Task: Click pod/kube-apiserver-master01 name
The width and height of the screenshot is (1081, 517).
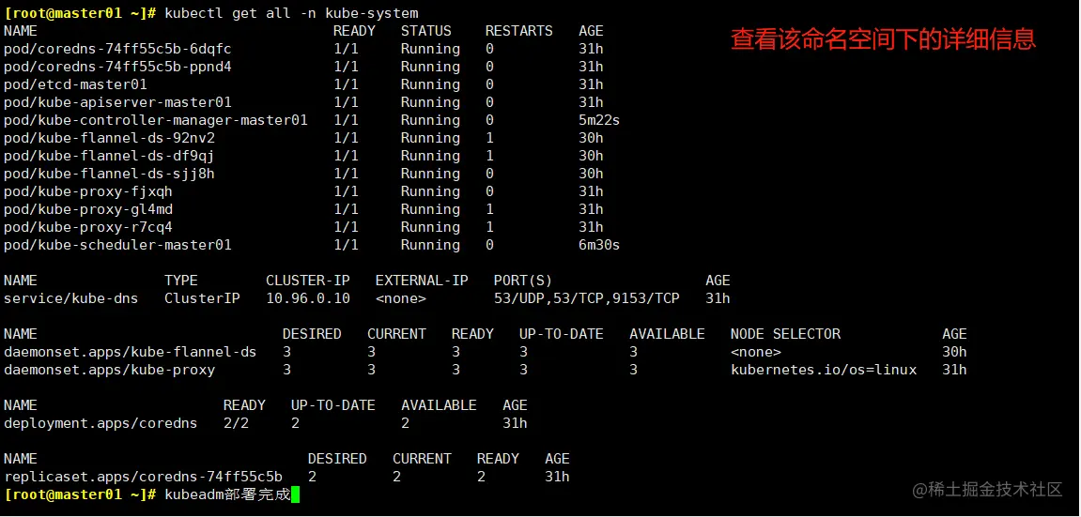Action: click(117, 102)
